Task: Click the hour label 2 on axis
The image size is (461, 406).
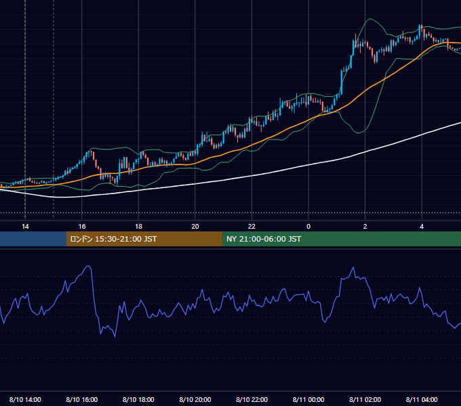Action: point(365,227)
